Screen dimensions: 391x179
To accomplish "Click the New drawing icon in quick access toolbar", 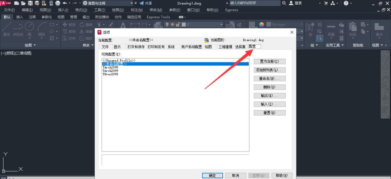I will pos(16,3).
